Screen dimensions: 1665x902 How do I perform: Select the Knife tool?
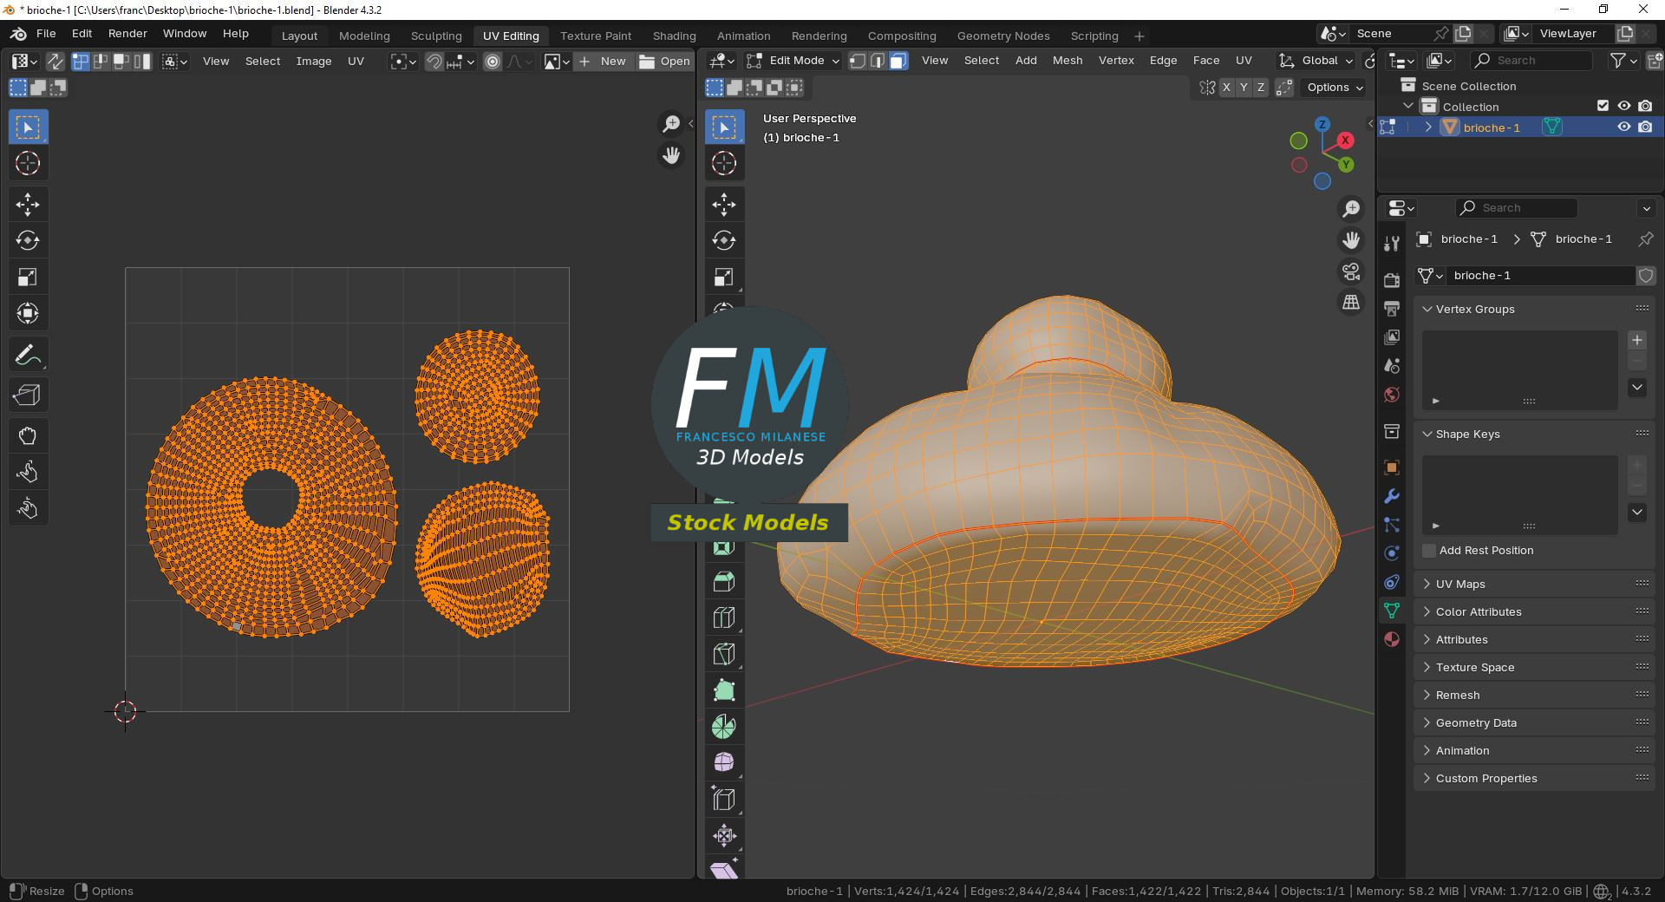[724, 655]
